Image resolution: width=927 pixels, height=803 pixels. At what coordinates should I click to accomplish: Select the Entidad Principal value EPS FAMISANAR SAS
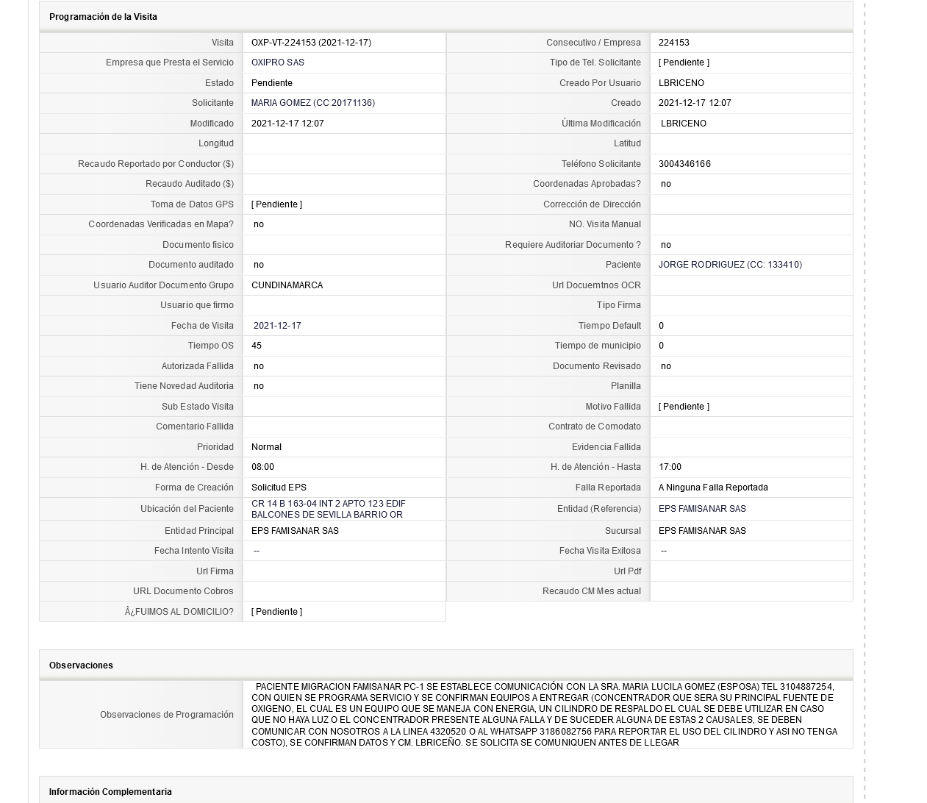[295, 531]
